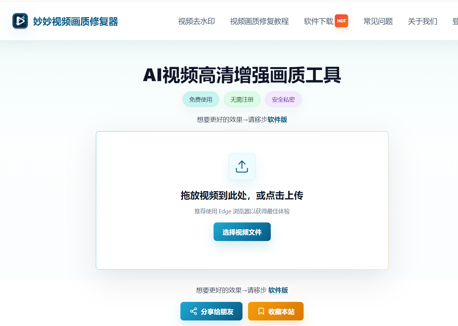Viewport: 458px width, 326px height.
Task: Click the upload arrow icon in drop zone
Action: [x=242, y=166]
